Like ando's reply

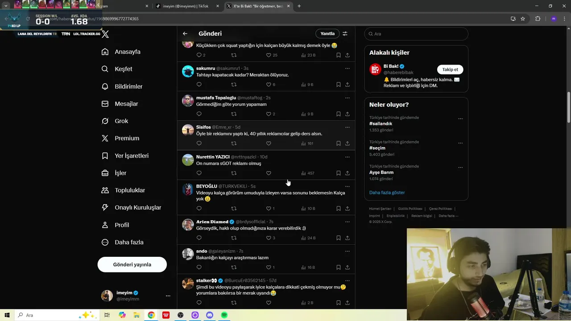point(269,267)
